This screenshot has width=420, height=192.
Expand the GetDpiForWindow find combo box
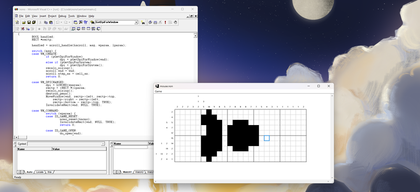tap(136, 22)
